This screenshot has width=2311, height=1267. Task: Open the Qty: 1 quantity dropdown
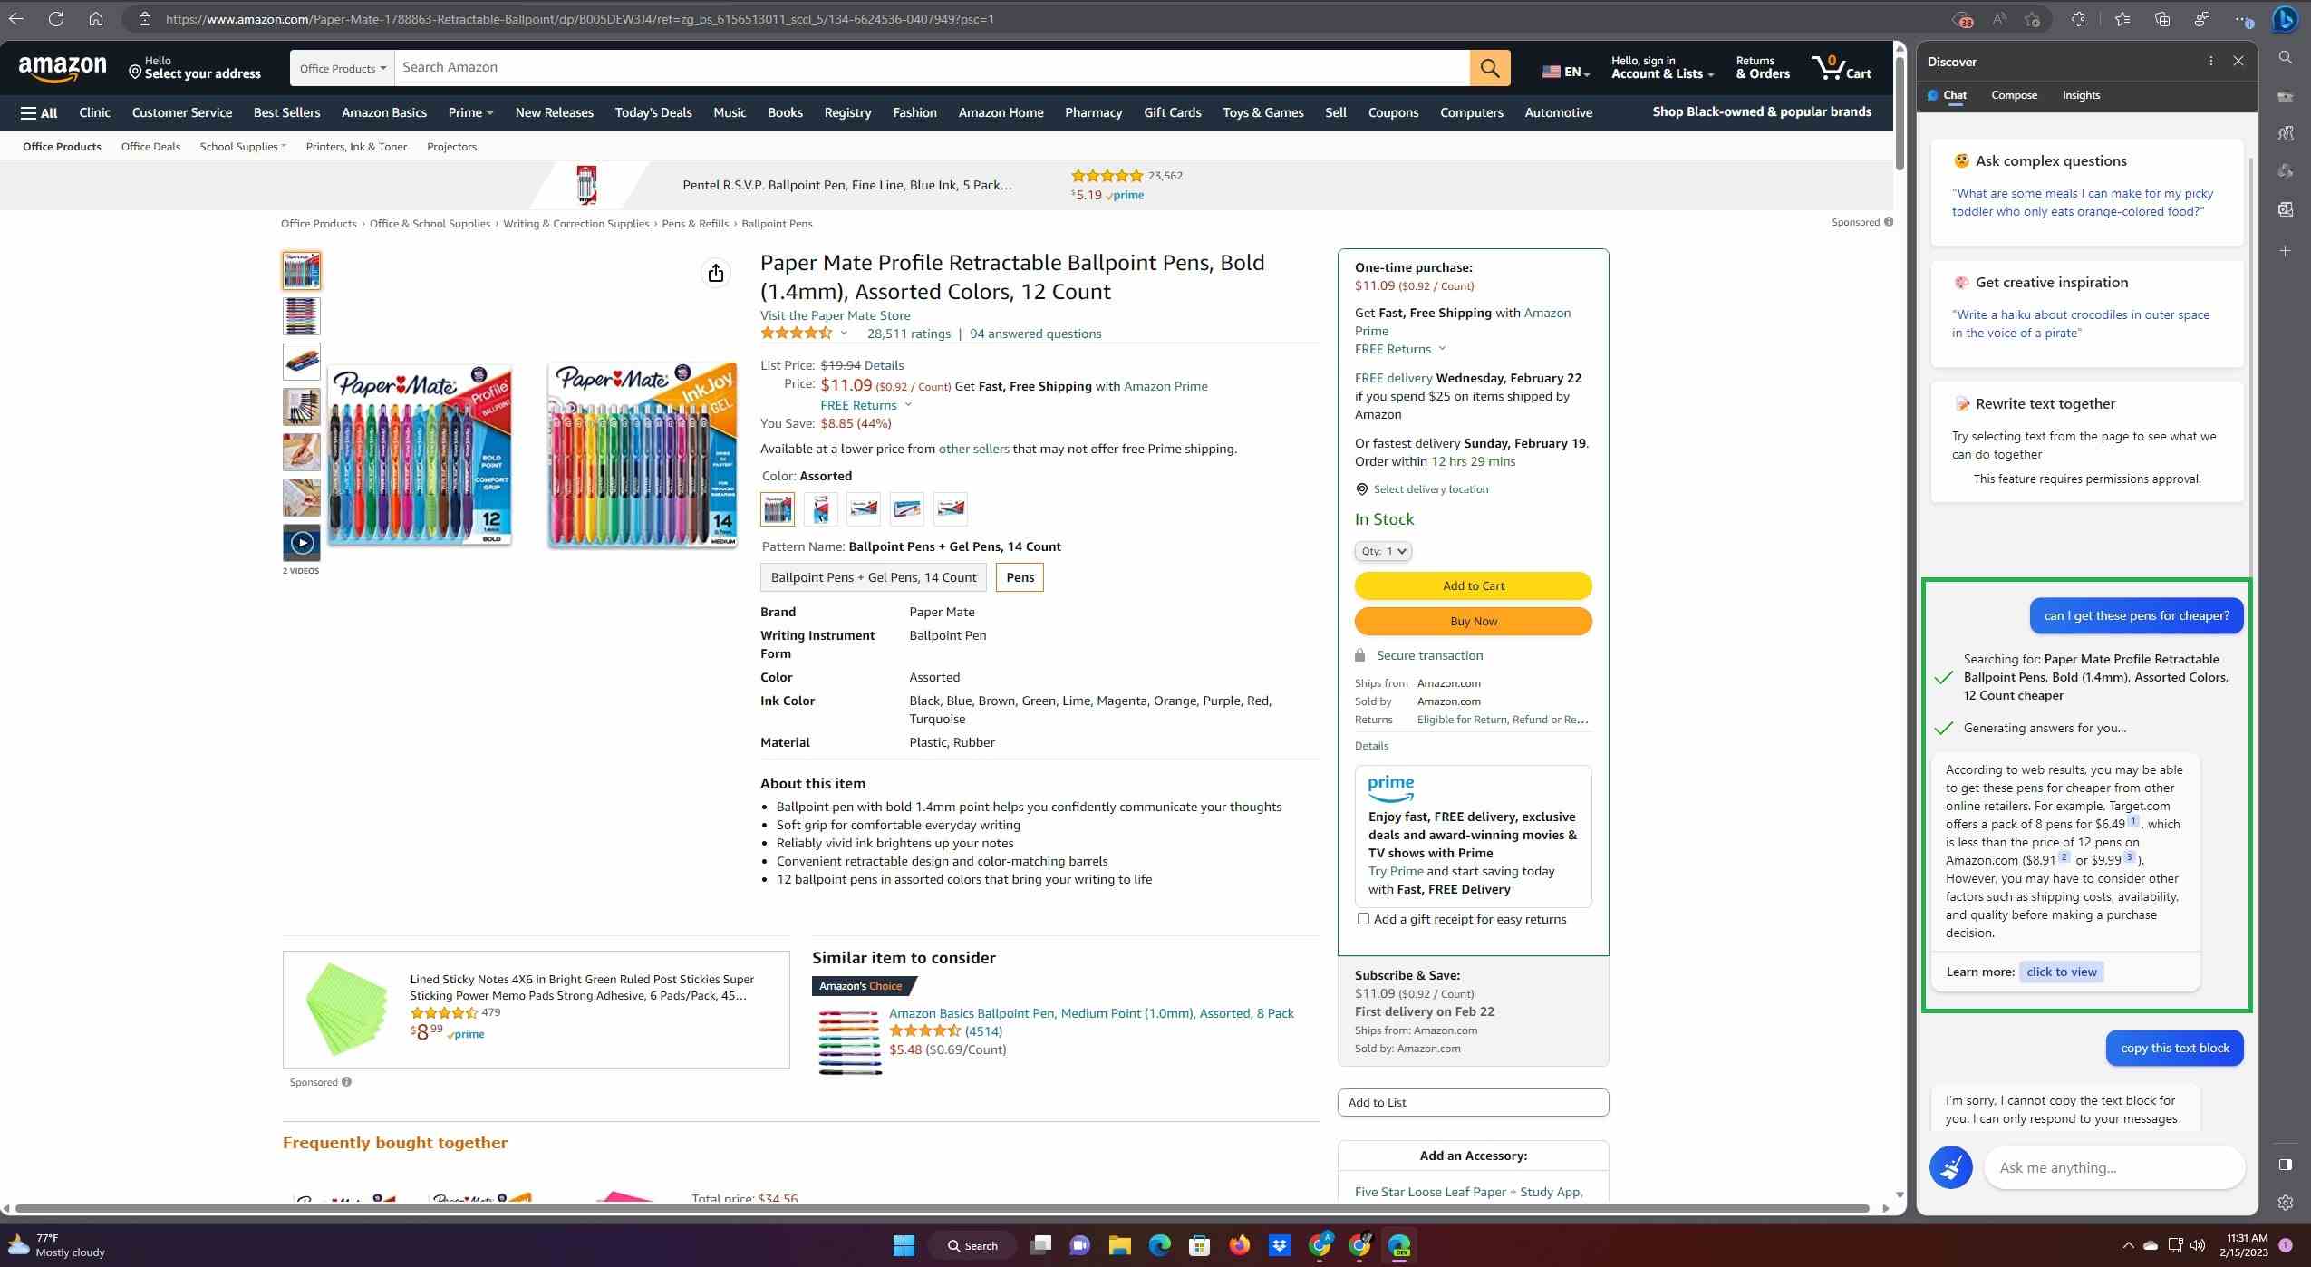tap(1383, 551)
